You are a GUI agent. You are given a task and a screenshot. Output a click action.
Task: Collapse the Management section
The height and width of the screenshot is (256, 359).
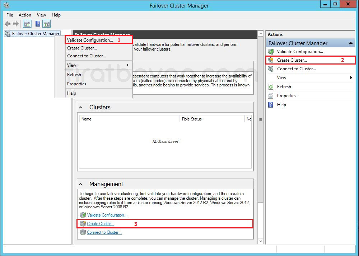click(81, 184)
